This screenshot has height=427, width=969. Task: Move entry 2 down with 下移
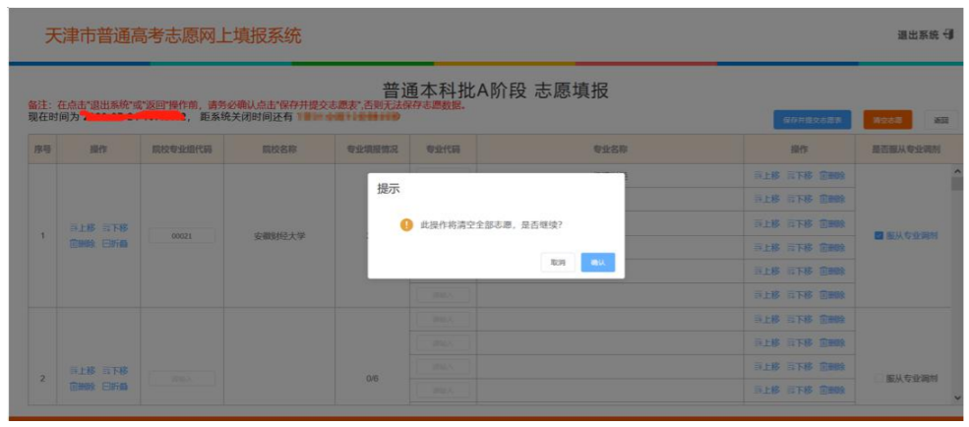point(115,371)
